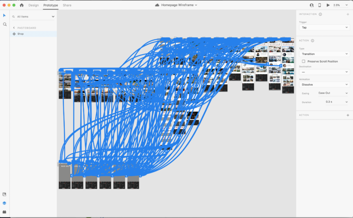Image resolution: width=353 pixels, height=218 pixels.
Task: Open Easing dropdown showing Ease Out
Action: pyautogui.click(x=333, y=93)
